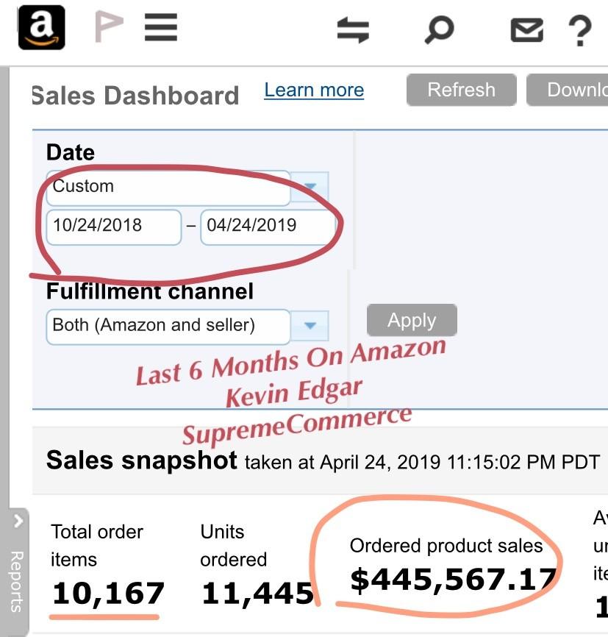Click the Custom date selection box
This screenshot has height=637, width=608.
(168, 187)
